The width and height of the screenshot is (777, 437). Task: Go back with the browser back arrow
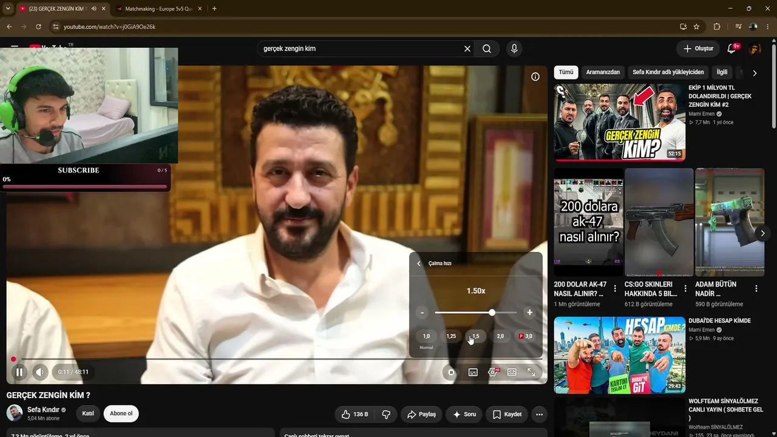coord(9,27)
